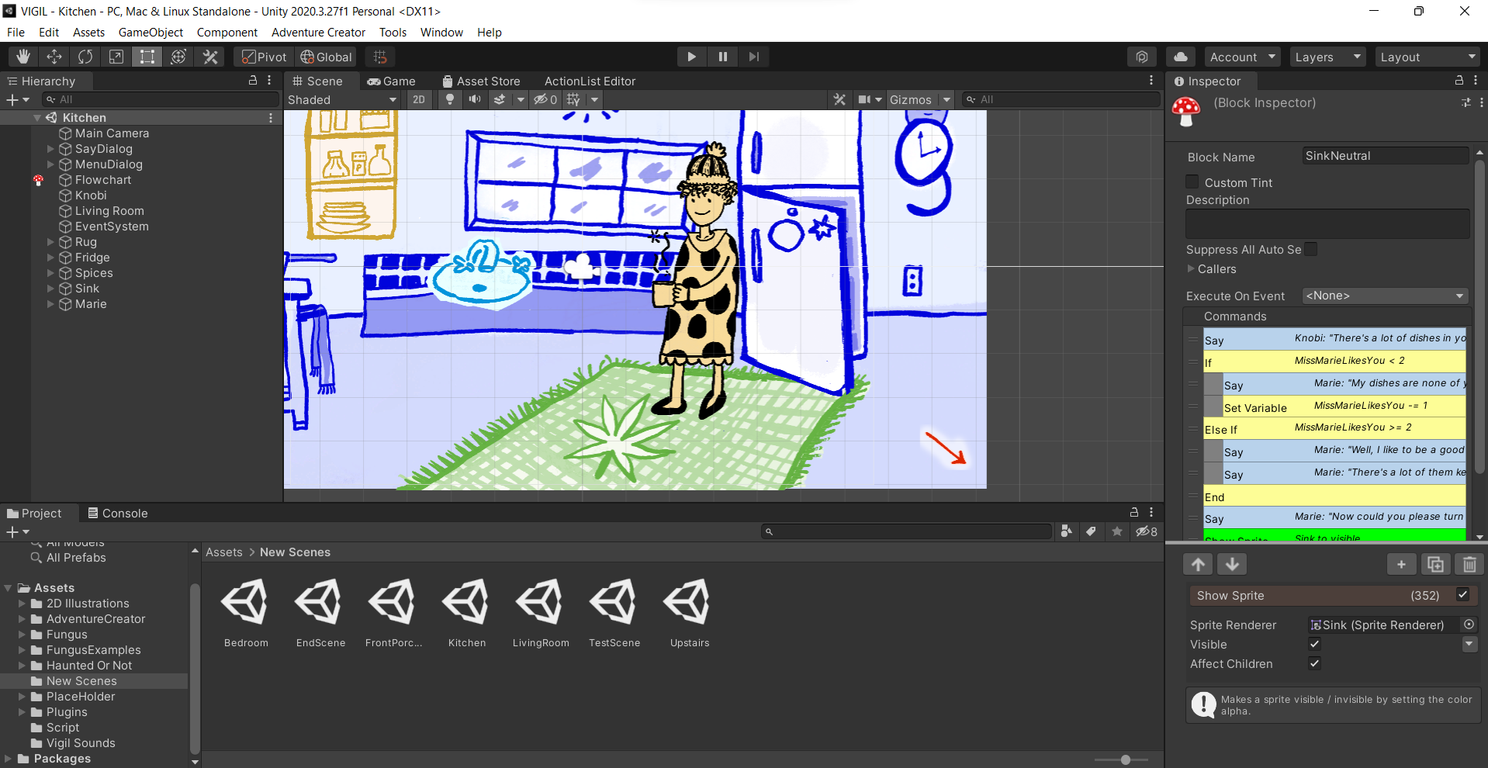
Task: Toggle Pivot/Center handle position
Action: tap(264, 57)
